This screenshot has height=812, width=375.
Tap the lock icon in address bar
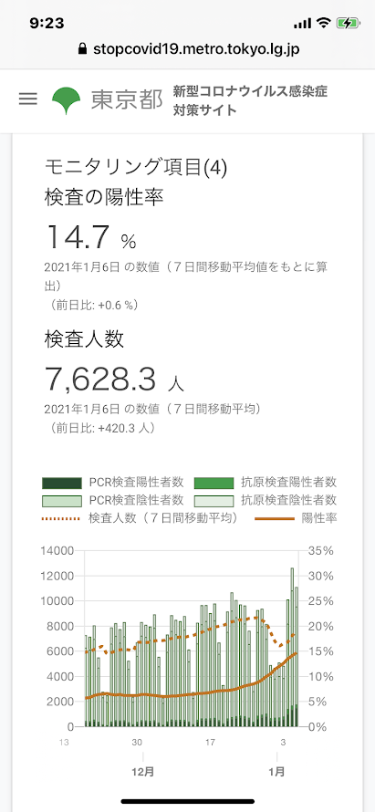coord(81,49)
